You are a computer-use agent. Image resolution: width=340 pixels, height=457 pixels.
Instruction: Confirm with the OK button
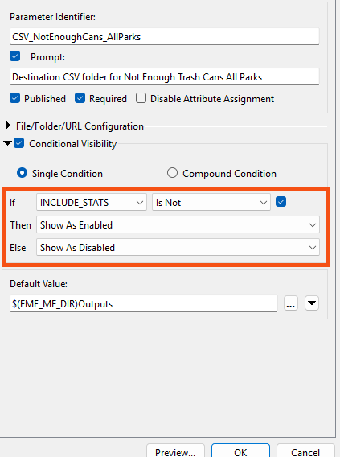pos(241,451)
